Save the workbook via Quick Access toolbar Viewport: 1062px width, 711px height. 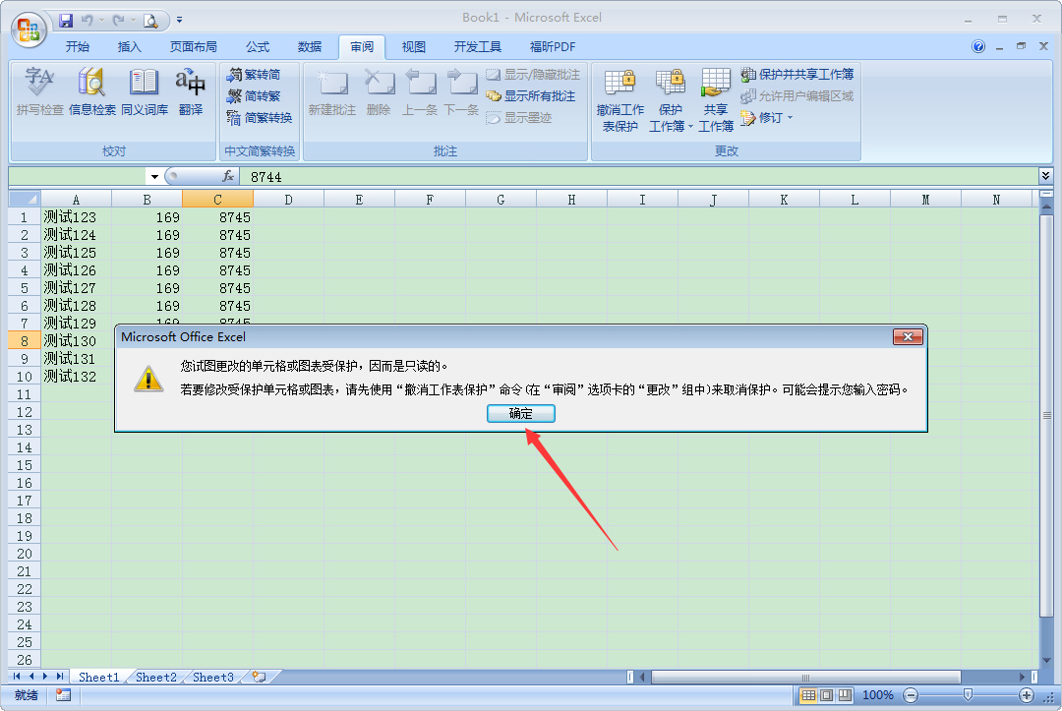pos(66,20)
